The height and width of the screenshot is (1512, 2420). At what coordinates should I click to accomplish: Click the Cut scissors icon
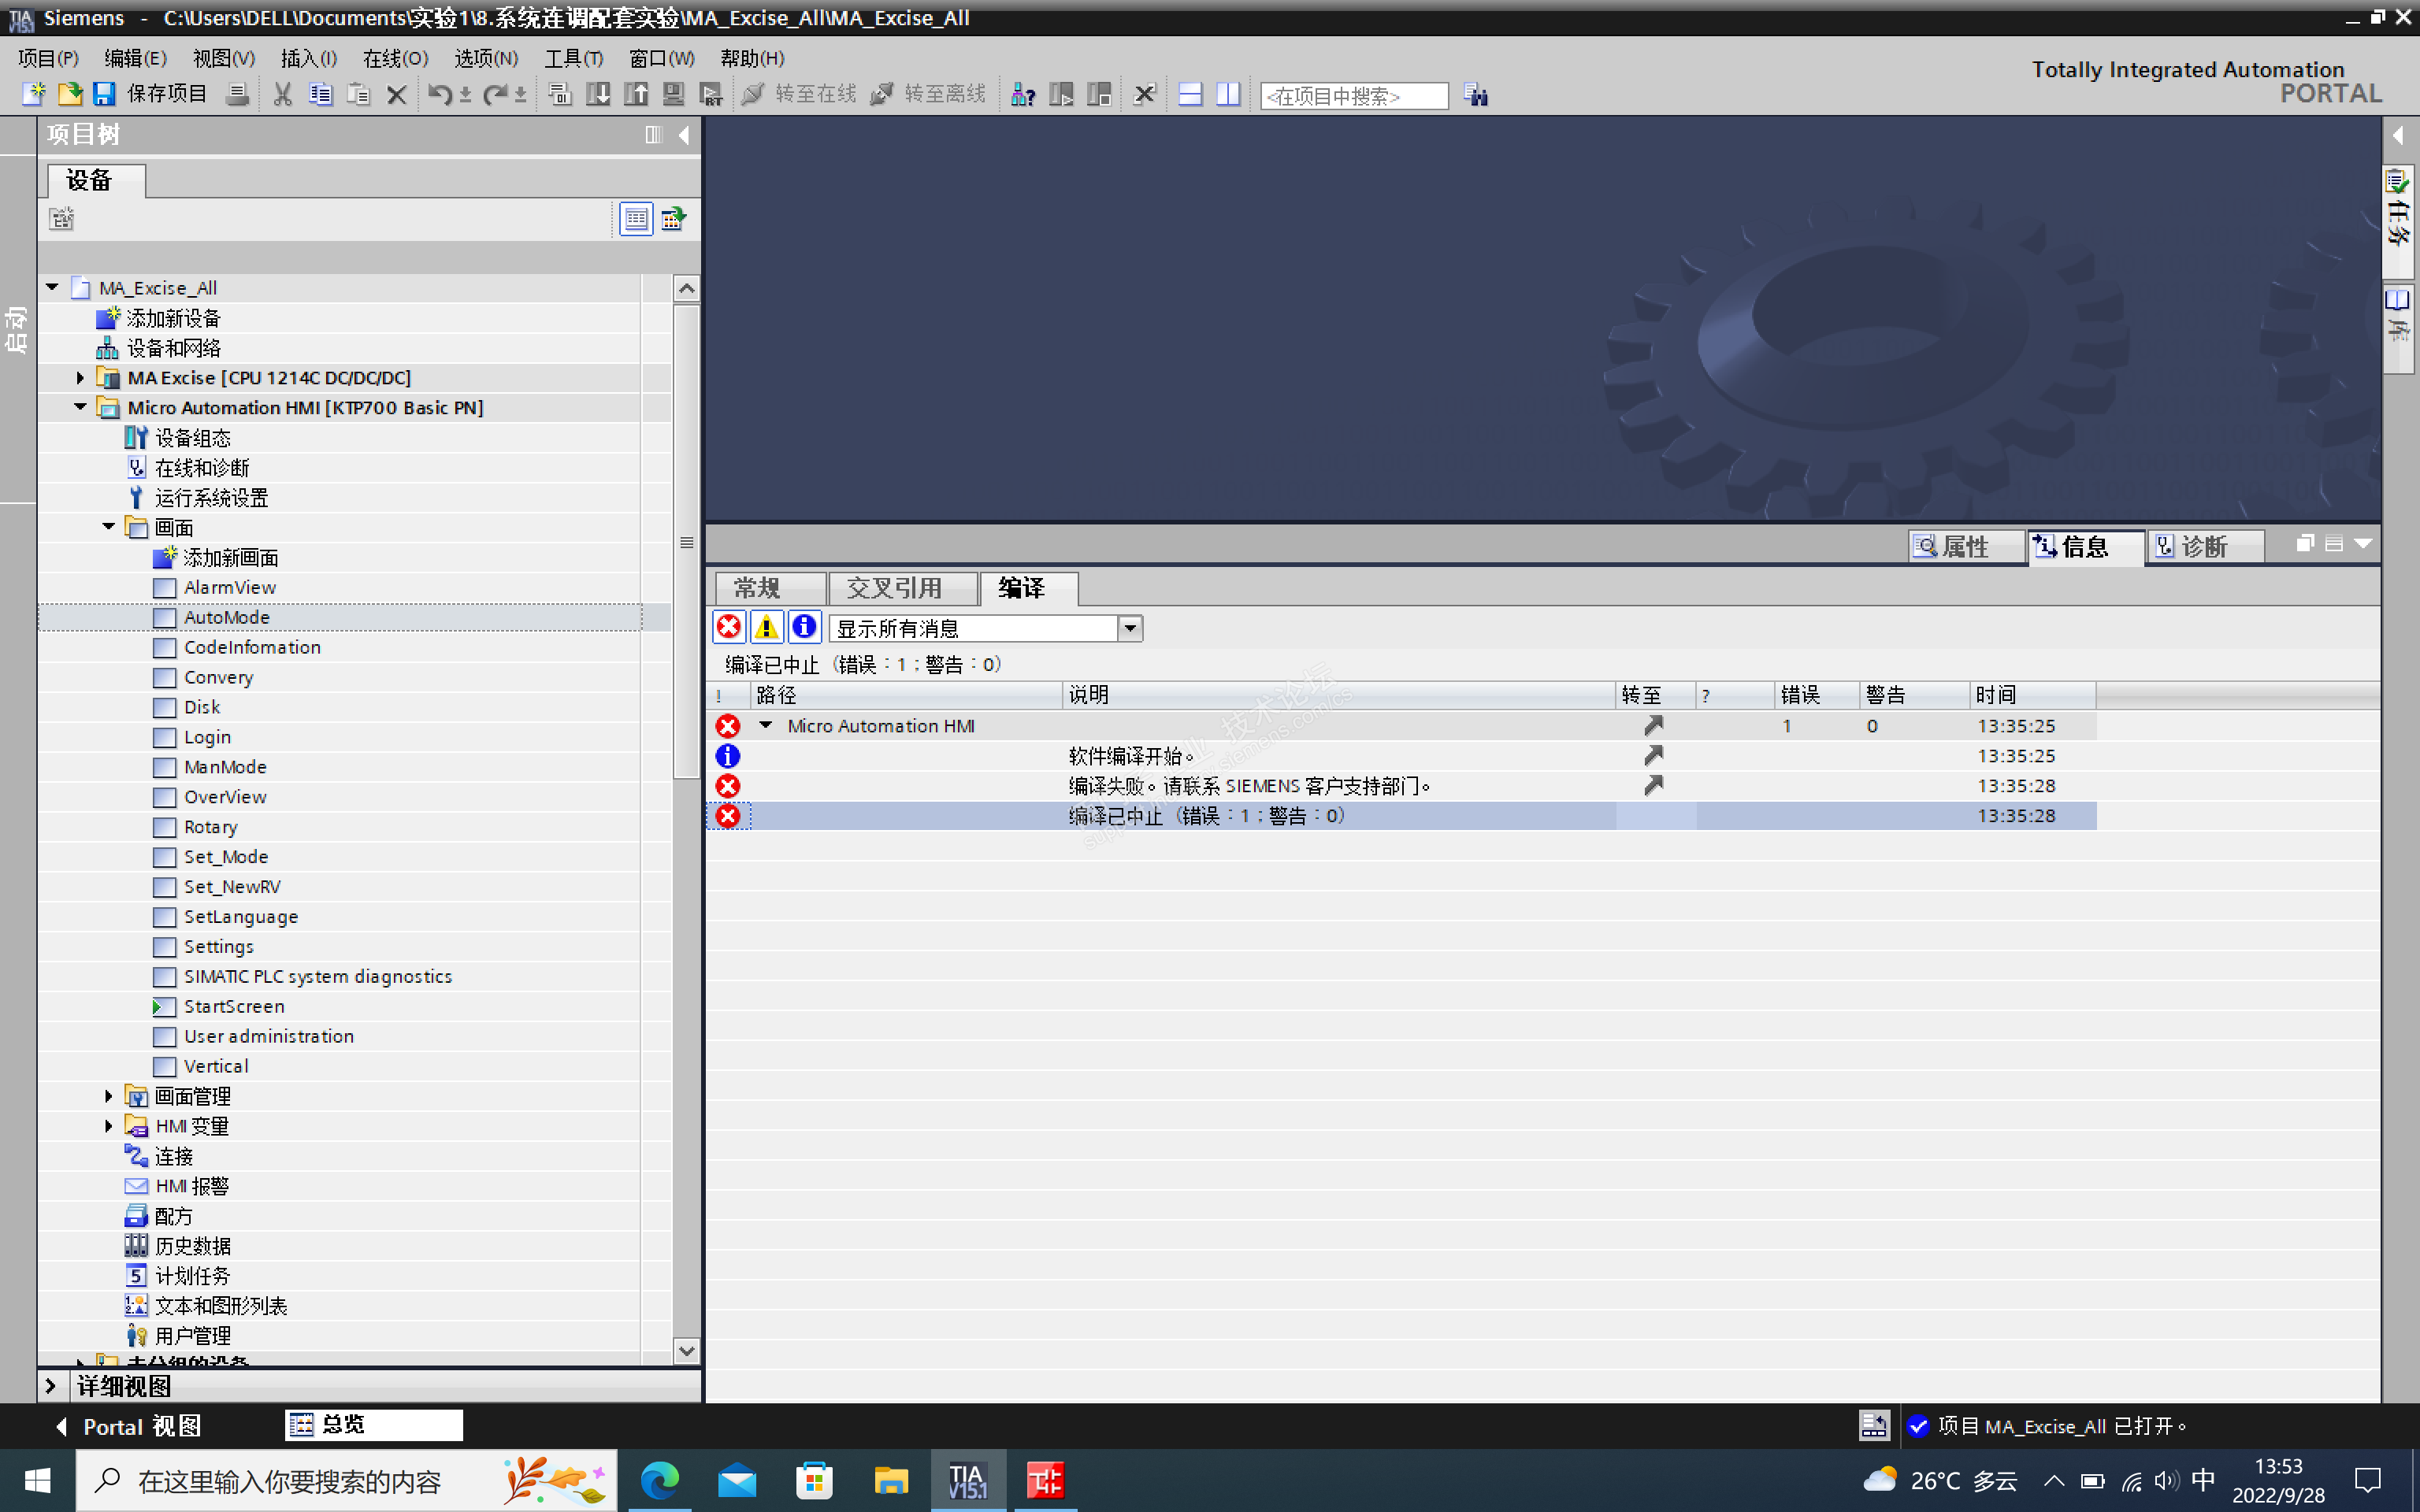coord(283,94)
